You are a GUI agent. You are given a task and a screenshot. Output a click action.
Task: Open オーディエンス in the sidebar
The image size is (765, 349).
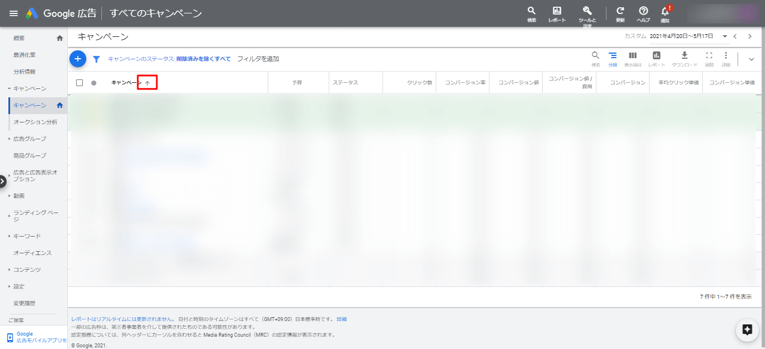point(32,253)
